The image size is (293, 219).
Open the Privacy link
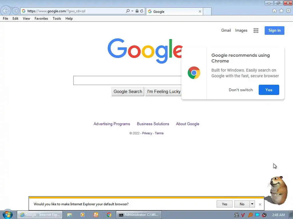click(147, 133)
